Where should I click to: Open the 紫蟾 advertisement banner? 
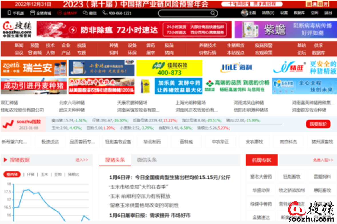tap(286, 29)
